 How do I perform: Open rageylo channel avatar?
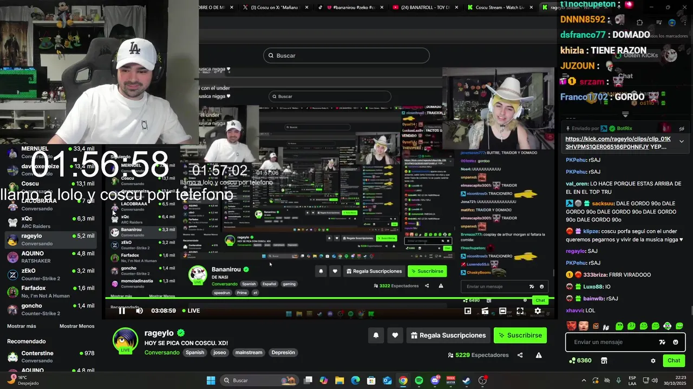(x=125, y=341)
